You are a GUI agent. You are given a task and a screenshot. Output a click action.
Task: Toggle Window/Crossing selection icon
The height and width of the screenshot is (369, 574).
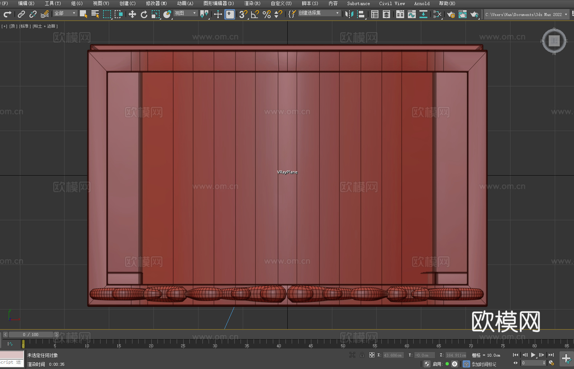coord(119,14)
